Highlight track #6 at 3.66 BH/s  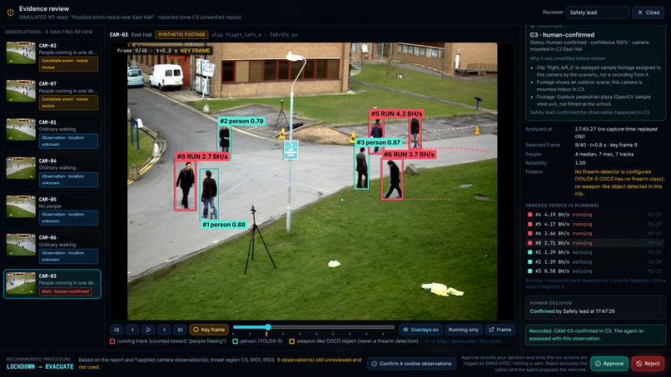595,234
